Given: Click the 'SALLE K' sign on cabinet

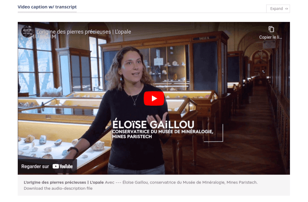Looking at the screenshot, I should (x=204, y=38).
